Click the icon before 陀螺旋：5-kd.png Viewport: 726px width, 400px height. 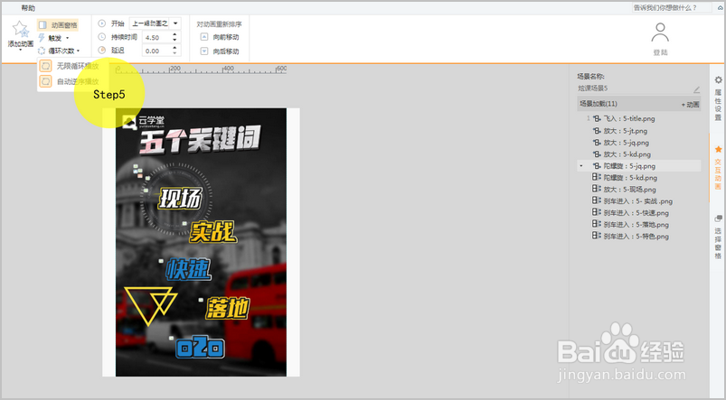pos(597,177)
